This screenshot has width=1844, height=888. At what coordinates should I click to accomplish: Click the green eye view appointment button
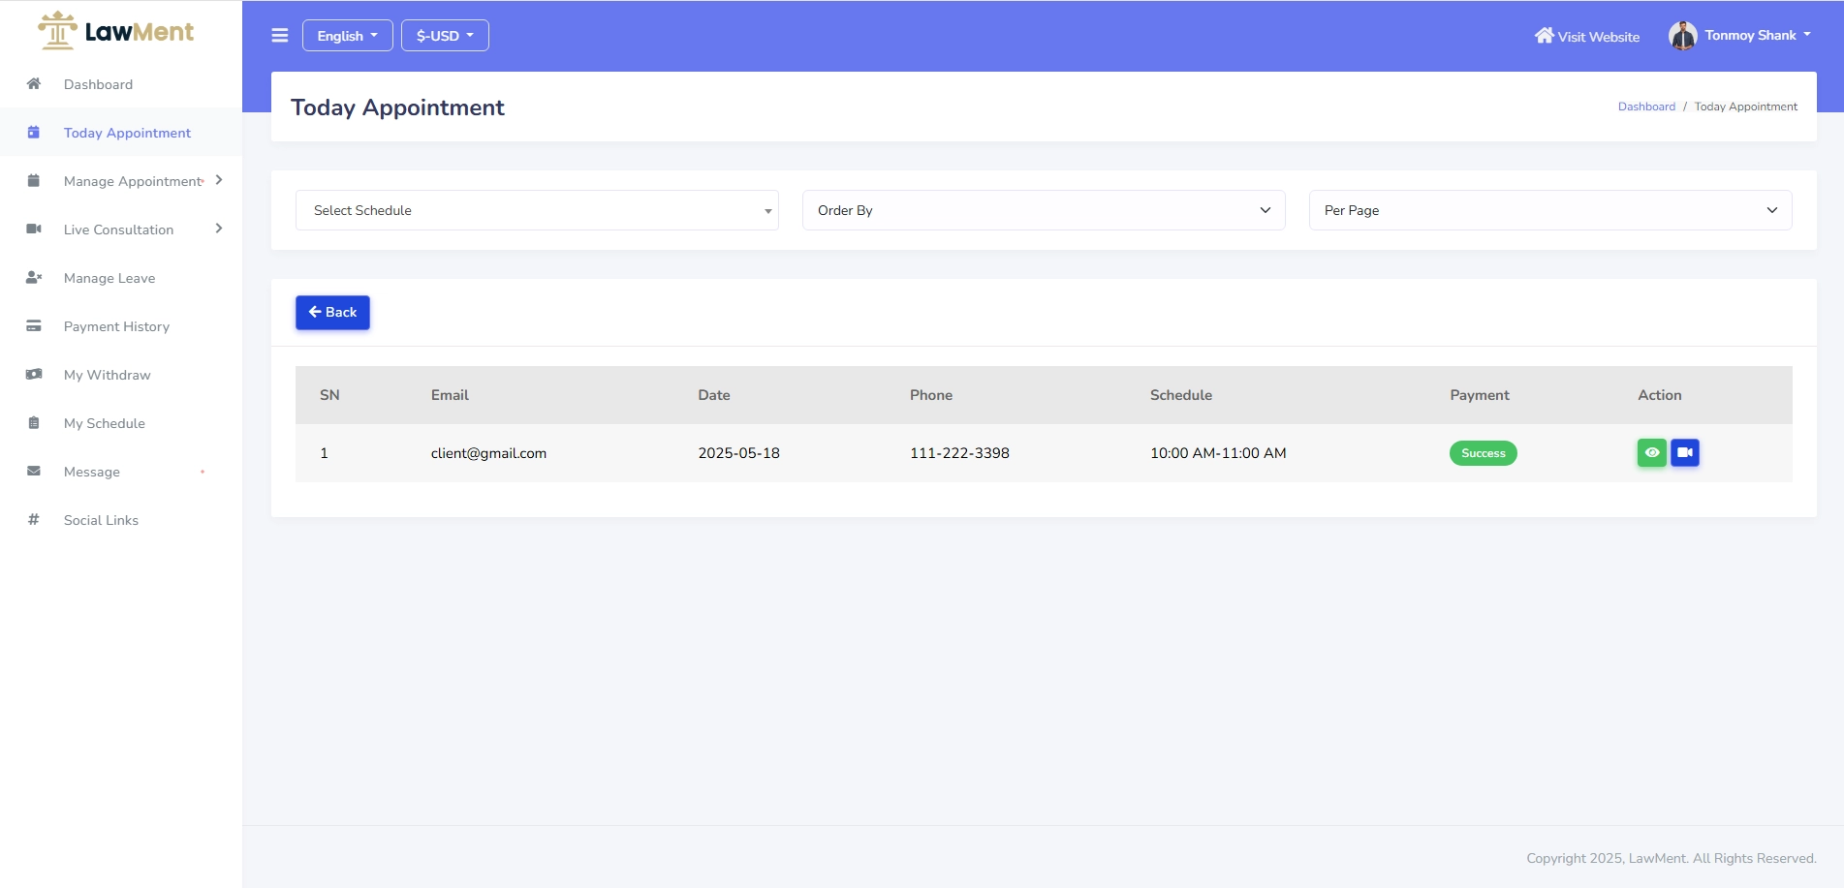[1652, 452]
